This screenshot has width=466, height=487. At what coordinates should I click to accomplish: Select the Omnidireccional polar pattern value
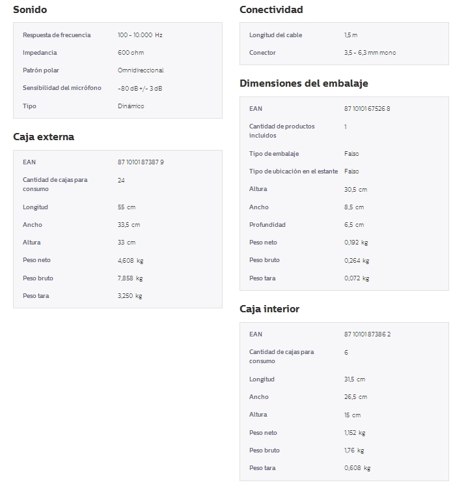(x=141, y=70)
